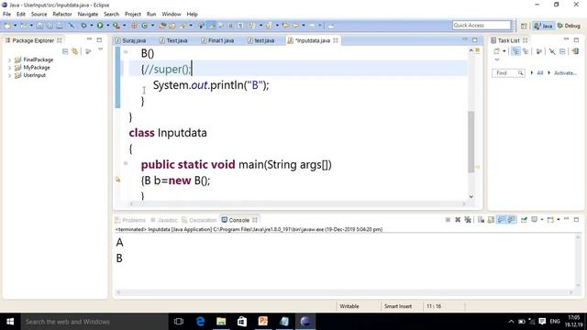
Task: Switch to the Final1.java editor tab
Action: 217,40
